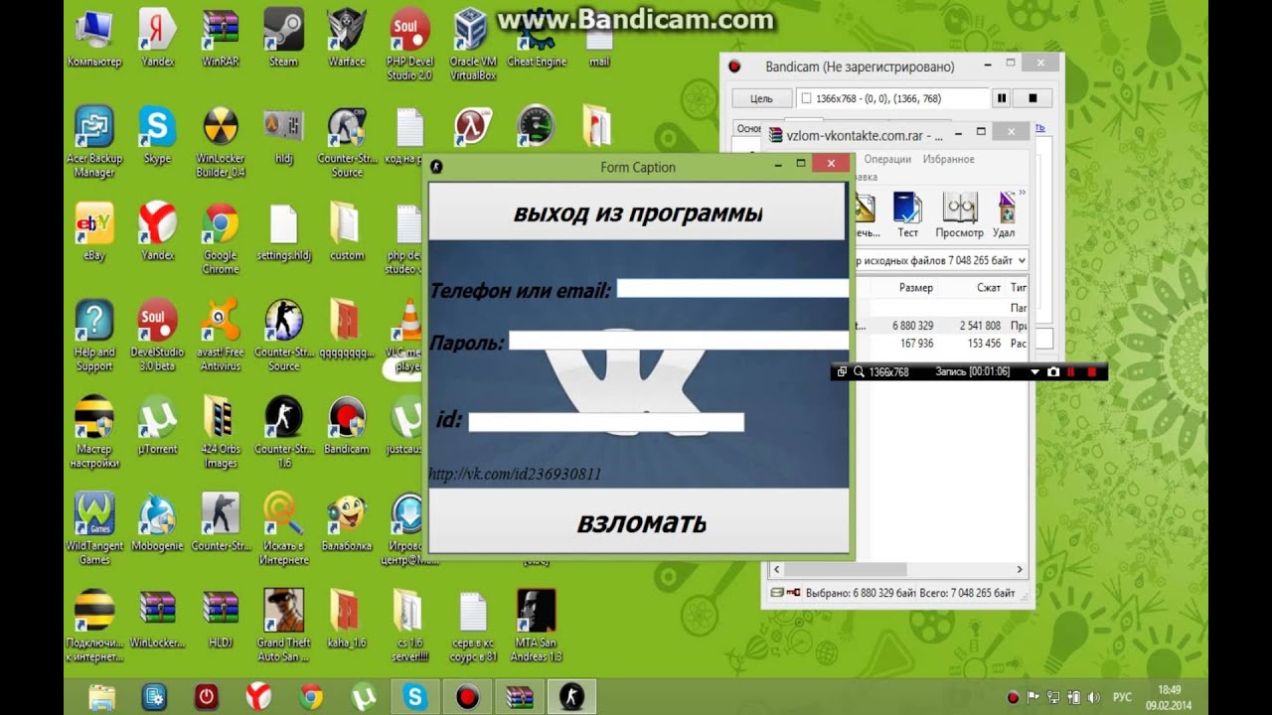Select the Warface desktop shortcut
This screenshot has width=1272, height=715.
point(347,38)
